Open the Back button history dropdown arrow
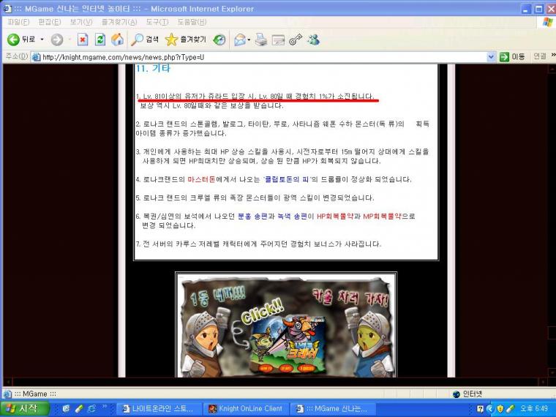This screenshot has width=556, height=417. [42, 40]
